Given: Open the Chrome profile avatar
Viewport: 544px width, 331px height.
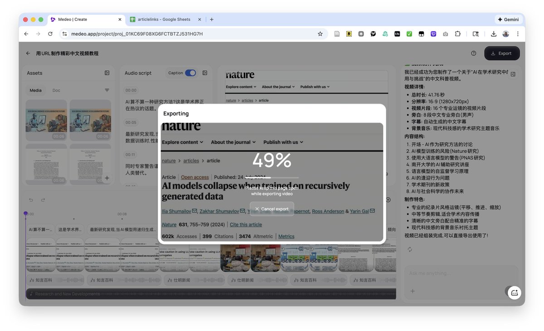Looking at the screenshot, I should (506, 34).
